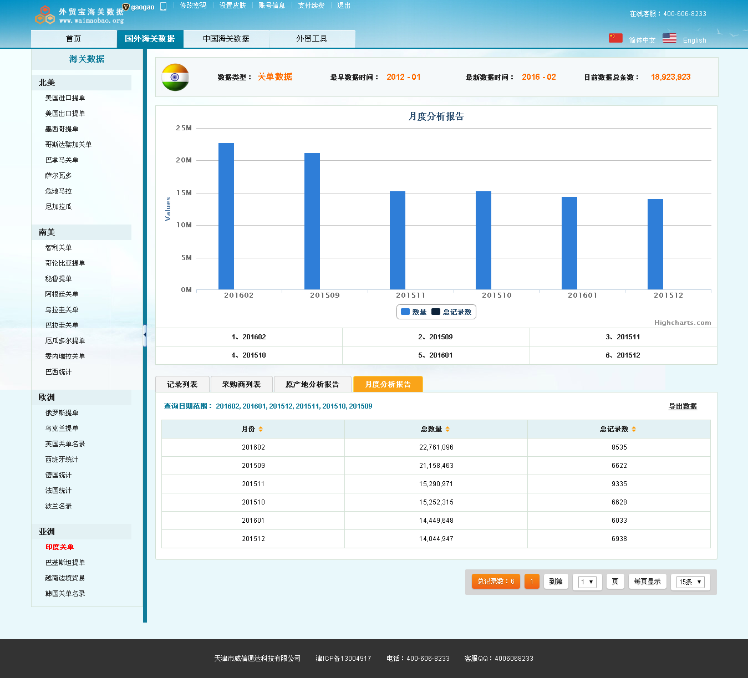Click 修改密码 link
Image resolution: width=748 pixels, height=678 pixels.
(193, 6)
